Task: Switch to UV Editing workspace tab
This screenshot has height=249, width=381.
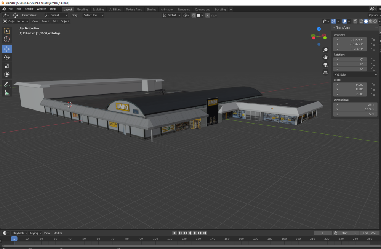Action: [115, 10]
